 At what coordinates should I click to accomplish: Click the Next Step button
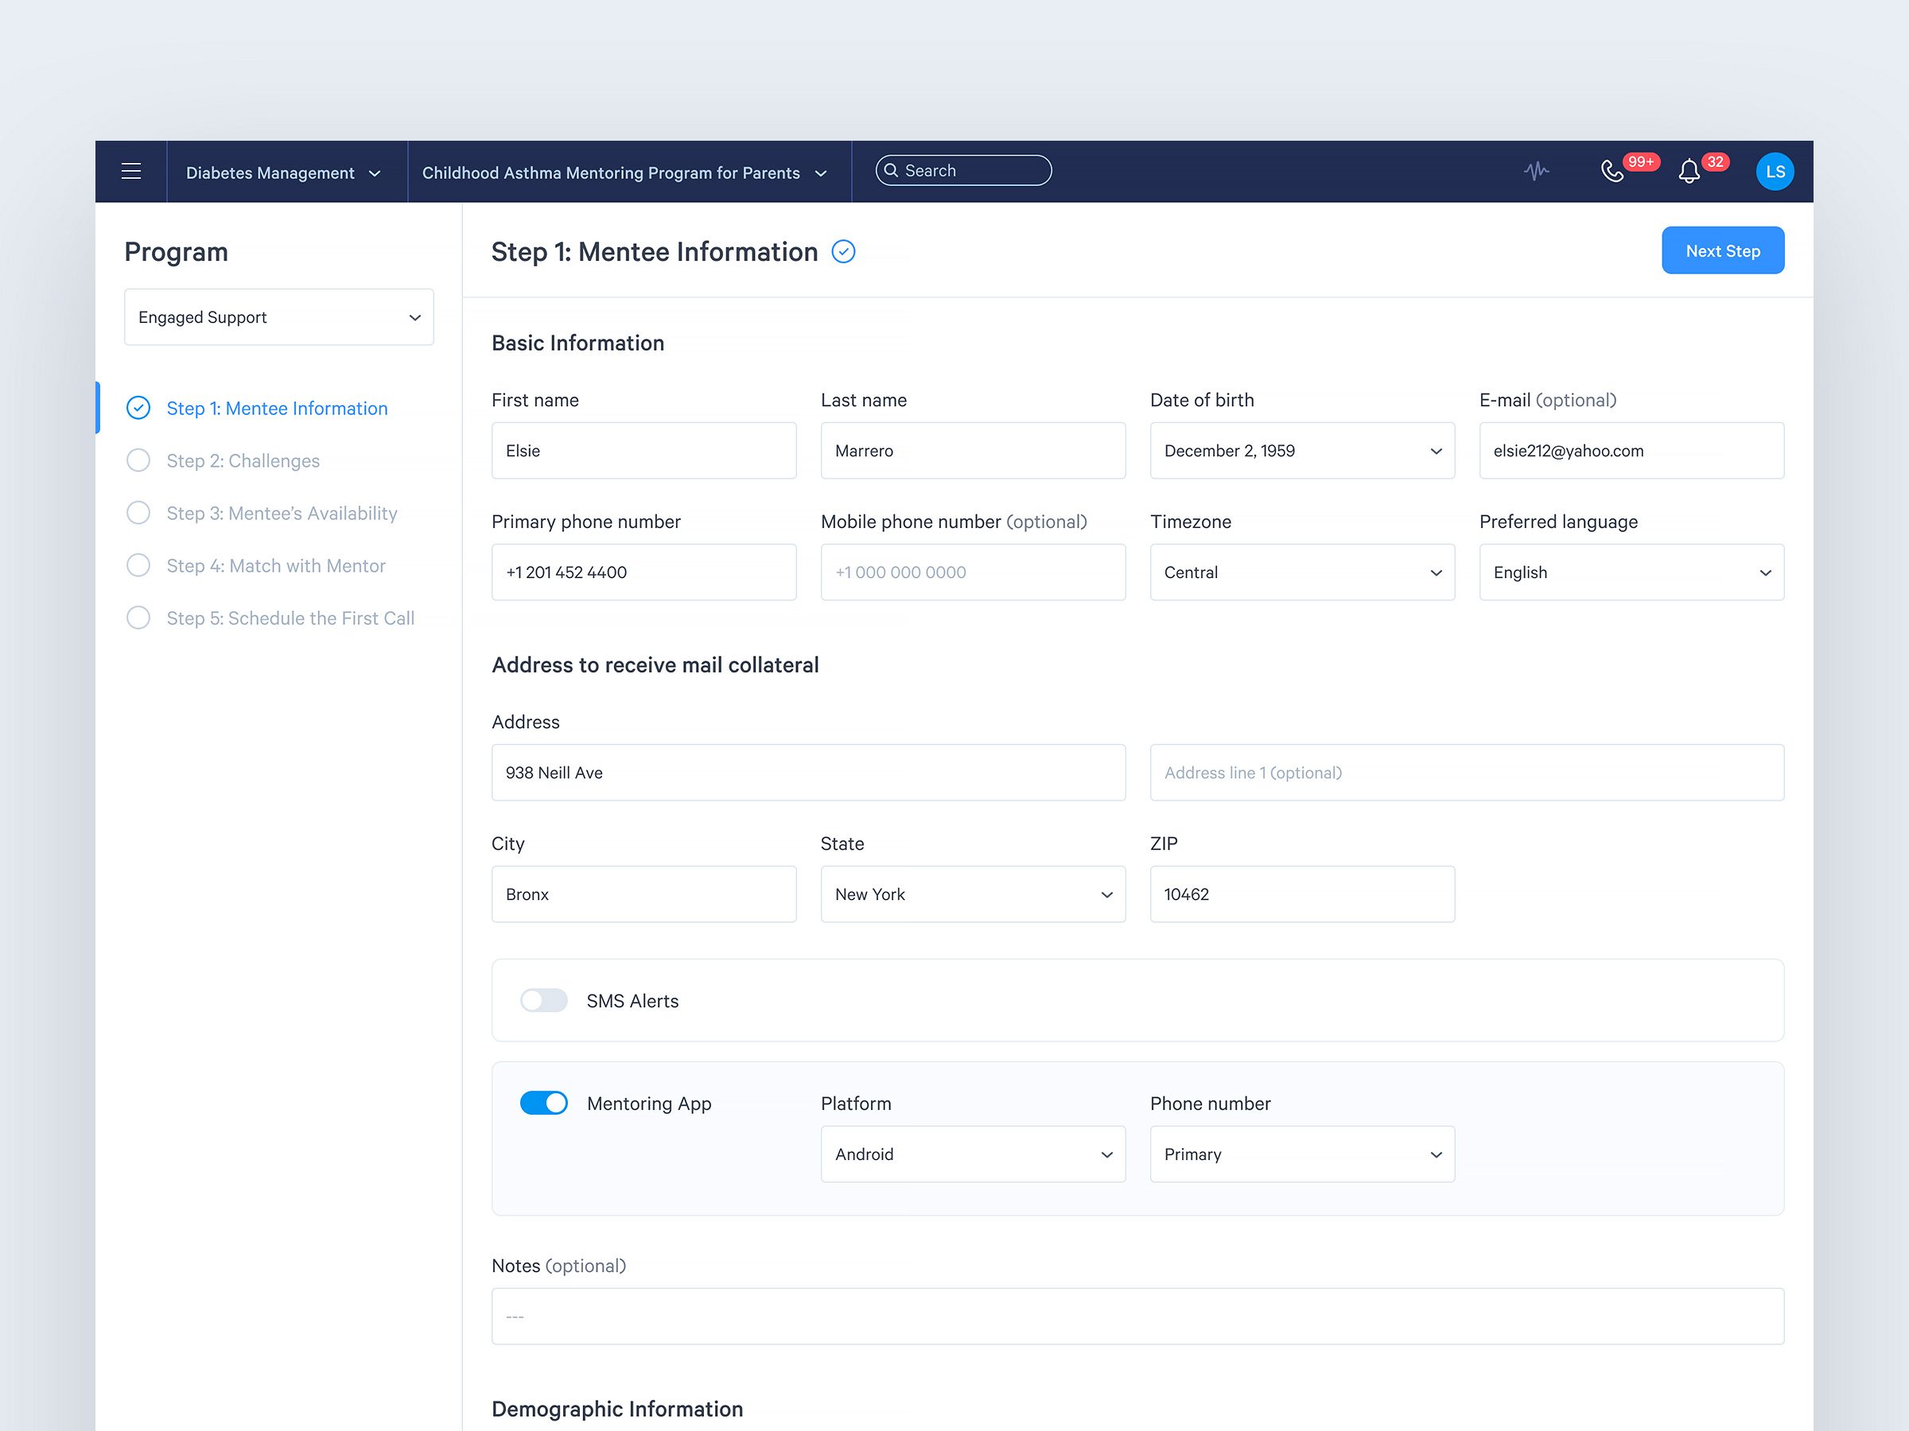click(x=1722, y=251)
